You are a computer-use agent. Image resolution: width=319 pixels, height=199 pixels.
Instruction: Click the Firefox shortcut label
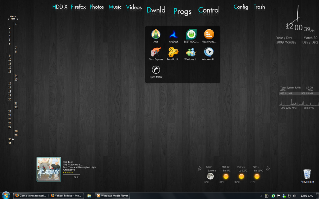78,7
